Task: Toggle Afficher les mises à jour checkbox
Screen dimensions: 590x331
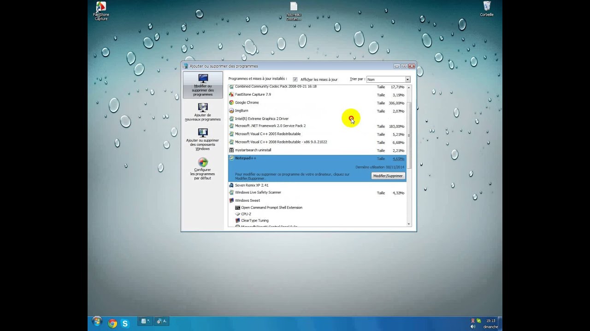Action: [x=295, y=80]
